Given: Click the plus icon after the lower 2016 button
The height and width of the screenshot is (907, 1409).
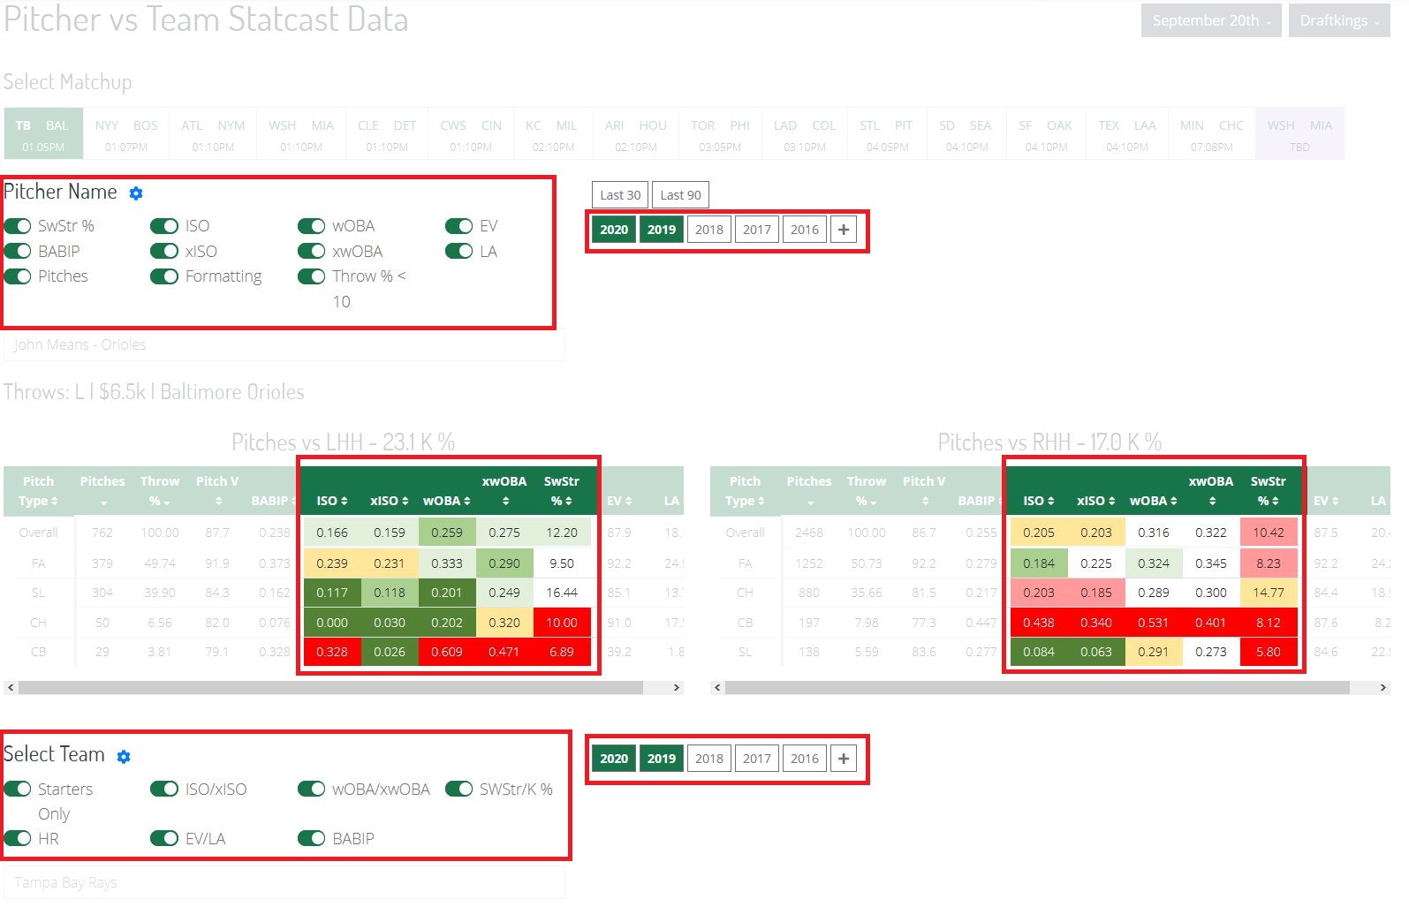Looking at the screenshot, I should (844, 759).
